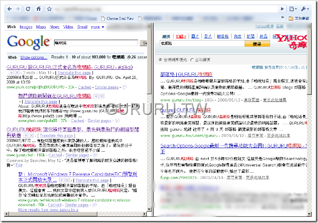Click the Yahoo奇摩 link at top right
This screenshot has width=318, height=223.
[264, 26]
